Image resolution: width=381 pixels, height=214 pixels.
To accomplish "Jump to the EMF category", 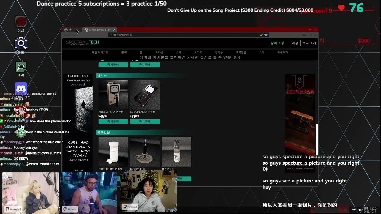I will (124, 52).
